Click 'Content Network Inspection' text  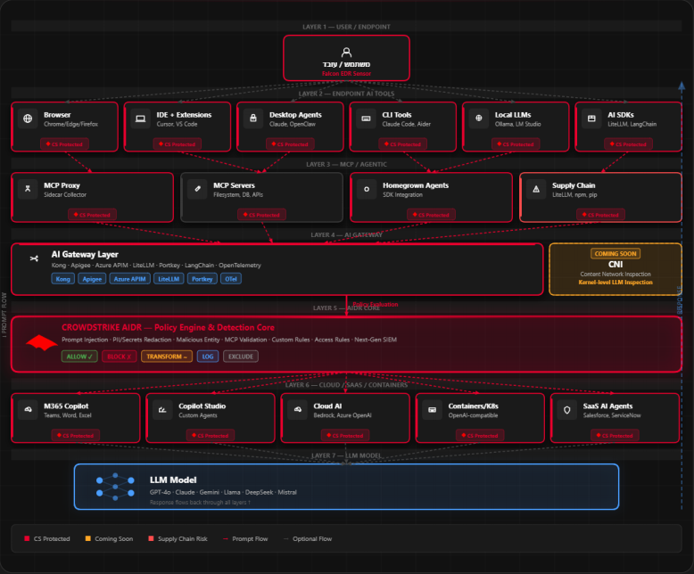click(x=616, y=275)
